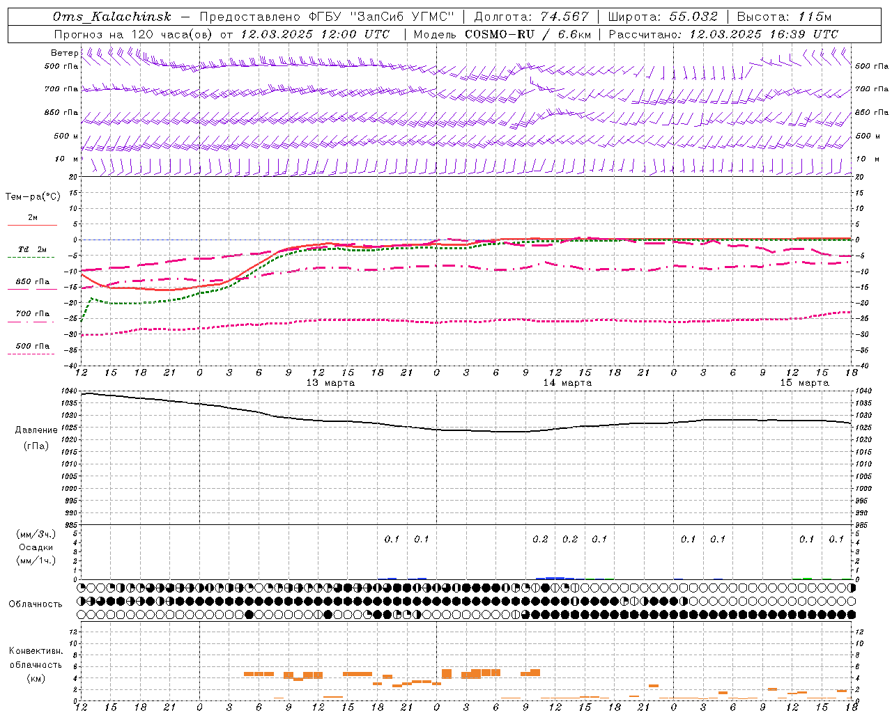Click the 'Широта: 55.032' latitude value

[x=663, y=17]
